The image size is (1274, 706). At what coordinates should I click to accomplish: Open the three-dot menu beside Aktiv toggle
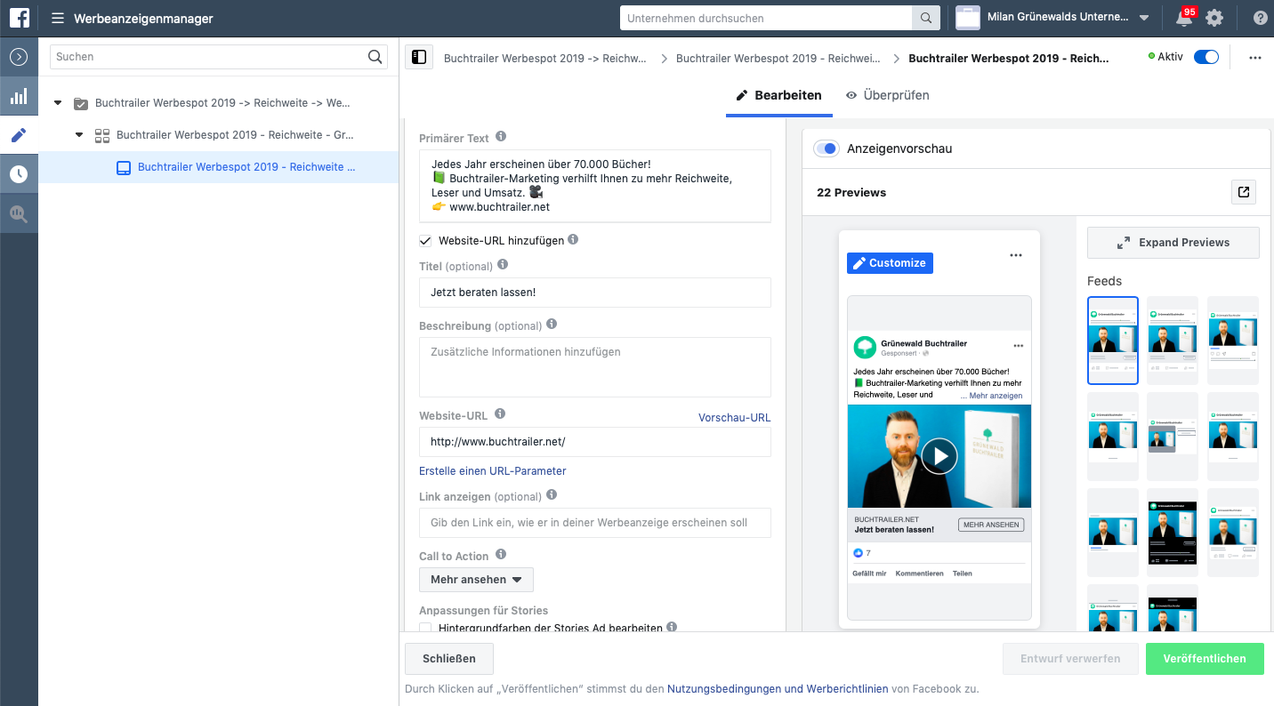tap(1255, 58)
